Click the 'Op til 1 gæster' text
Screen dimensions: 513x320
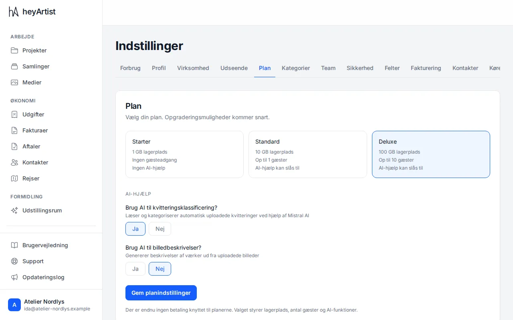pos(271,160)
